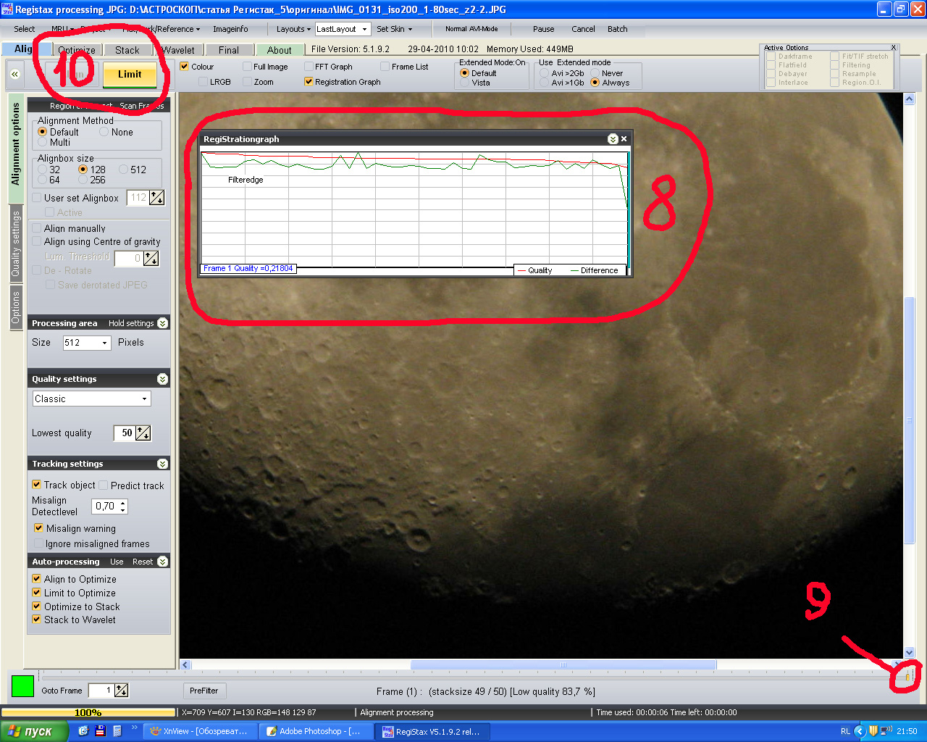
Task: Collapse the left panel with double-arrow button
Action: coord(14,74)
